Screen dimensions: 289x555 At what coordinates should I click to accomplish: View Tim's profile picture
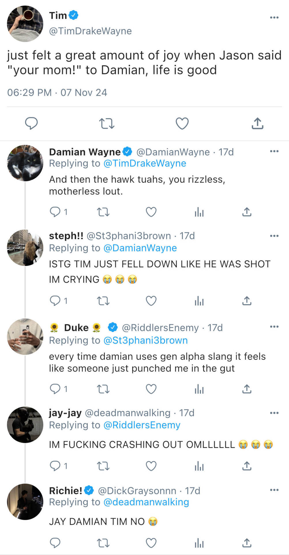click(x=25, y=24)
